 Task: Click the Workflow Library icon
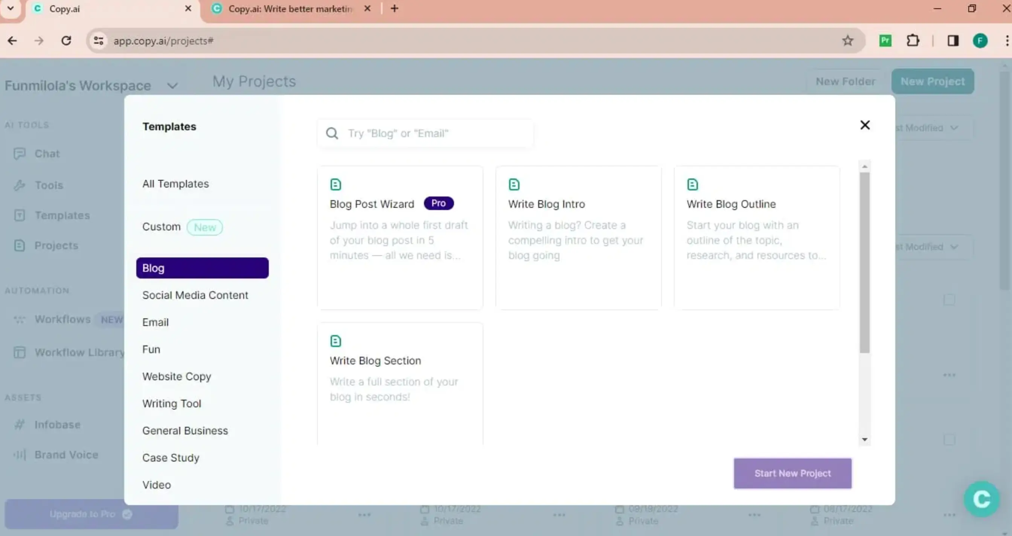(19, 352)
